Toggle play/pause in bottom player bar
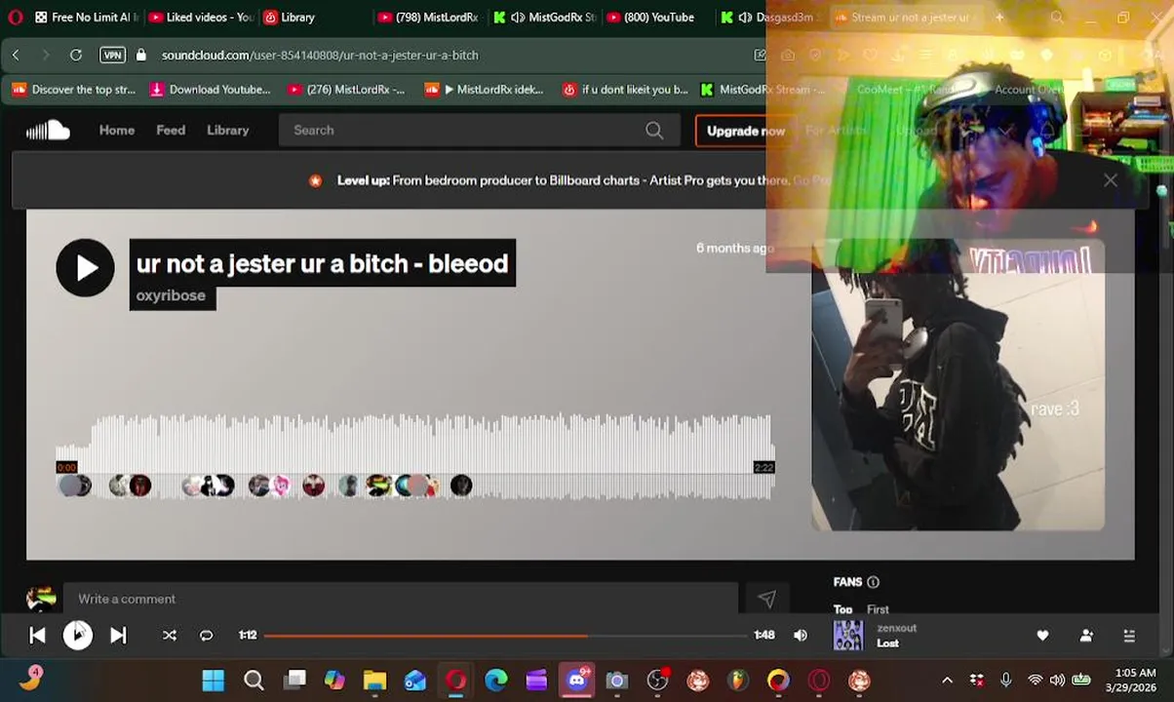 click(x=77, y=635)
